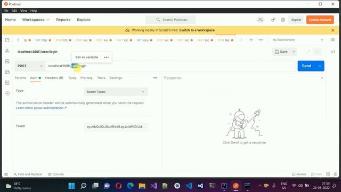Switch to the Params tab
The height and width of the screenshot is (192, 341).
pos(20,78)
